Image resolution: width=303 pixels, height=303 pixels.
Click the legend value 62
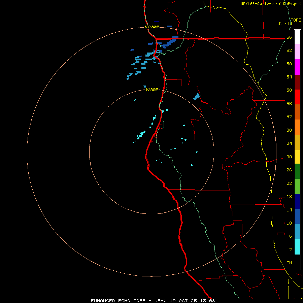click(x=289, y=50)
